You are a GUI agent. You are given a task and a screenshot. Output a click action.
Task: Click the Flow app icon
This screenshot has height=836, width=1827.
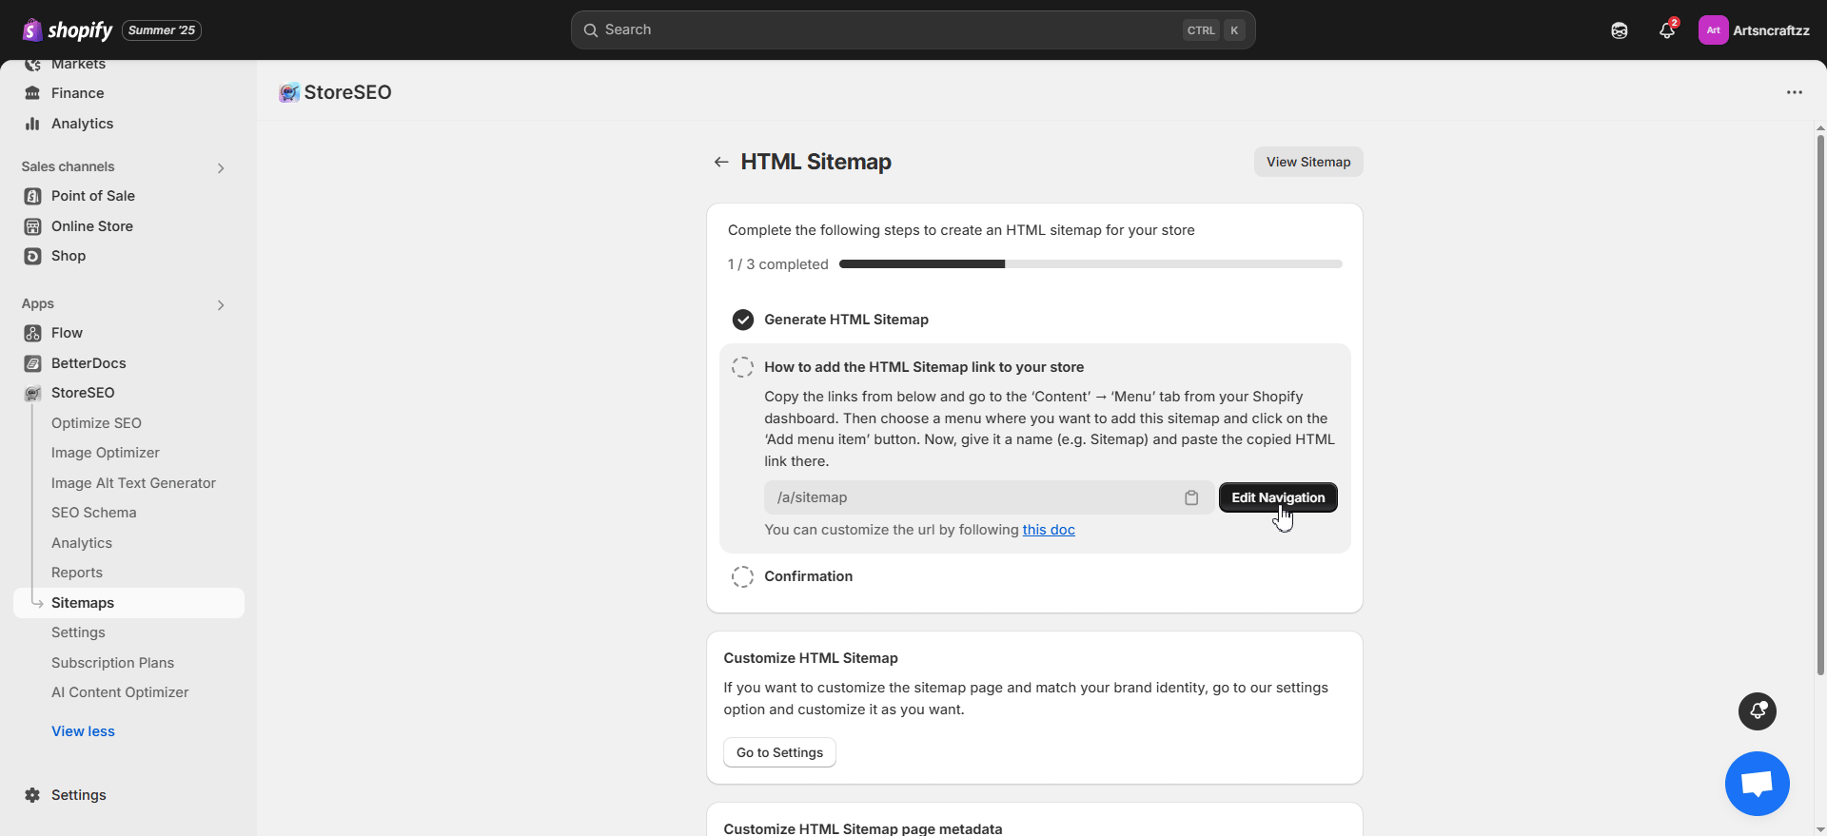32,333
